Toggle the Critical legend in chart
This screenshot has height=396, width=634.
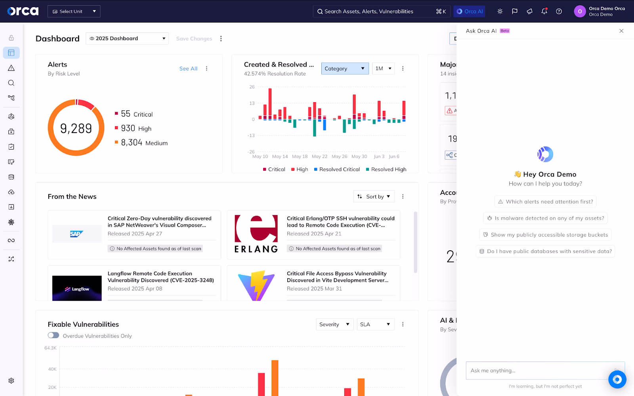(274, 169)
